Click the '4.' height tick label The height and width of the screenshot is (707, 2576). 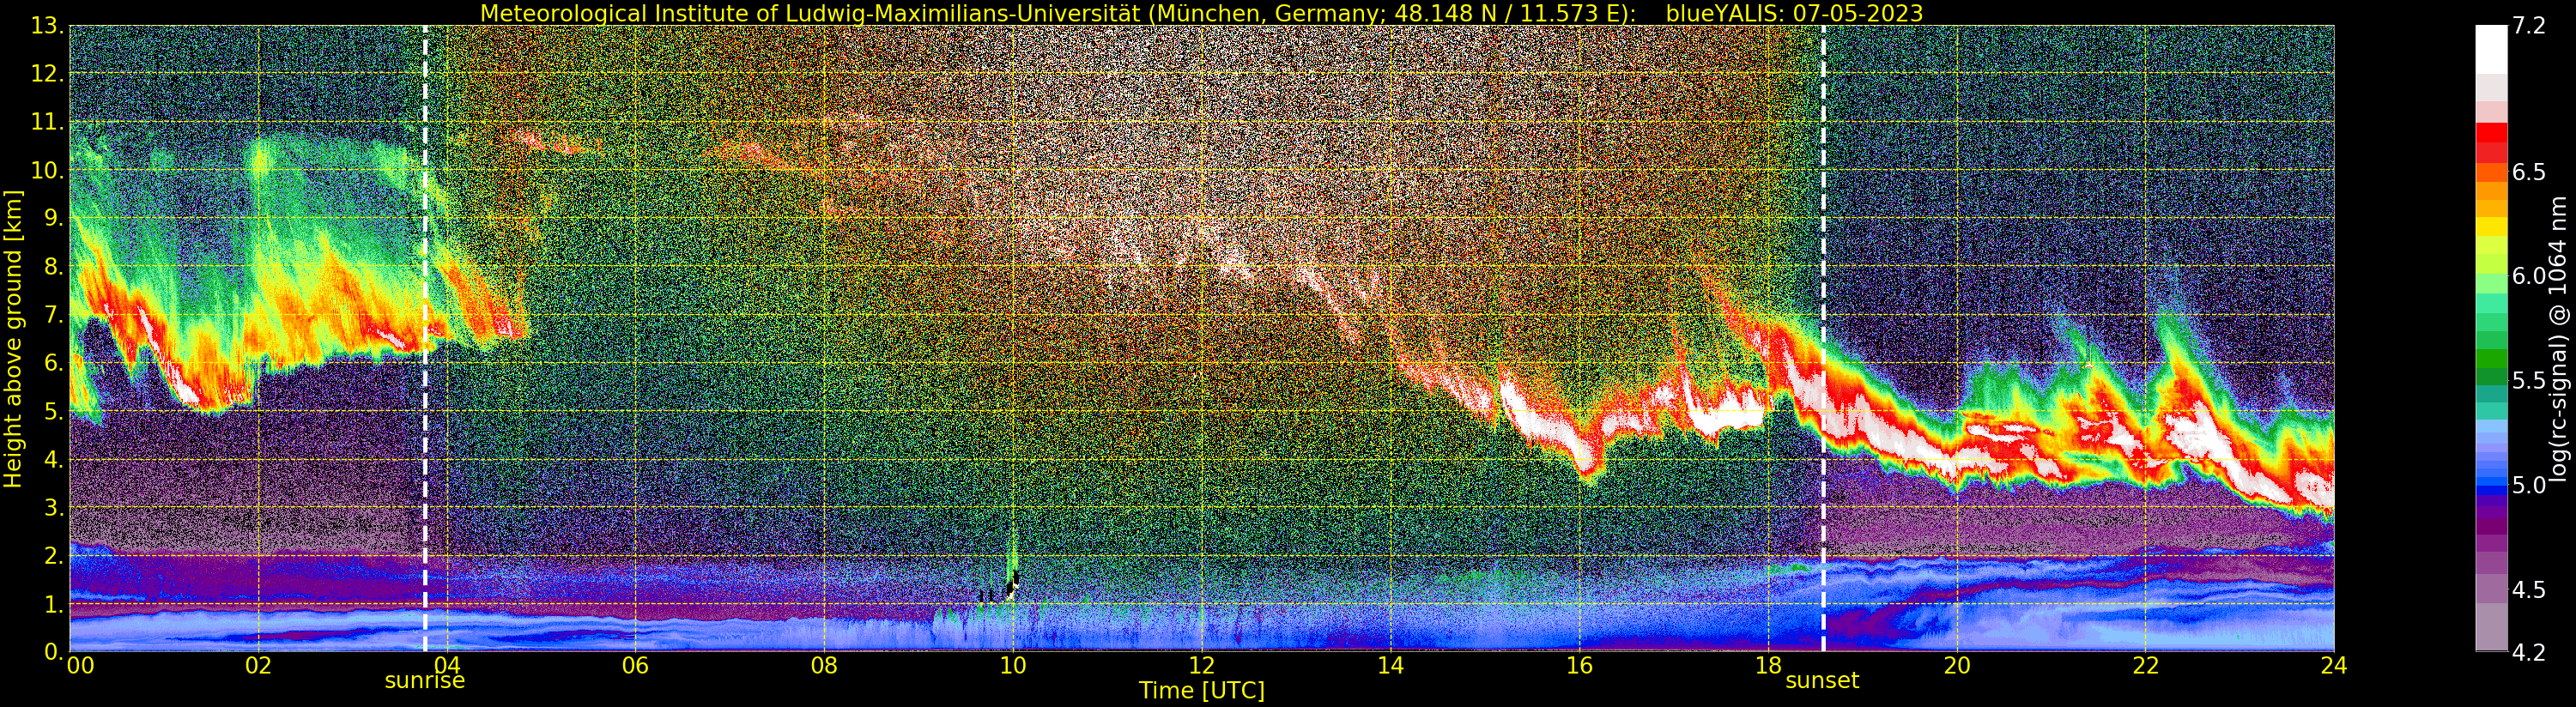pyautogui.click(x=54, y=459)
